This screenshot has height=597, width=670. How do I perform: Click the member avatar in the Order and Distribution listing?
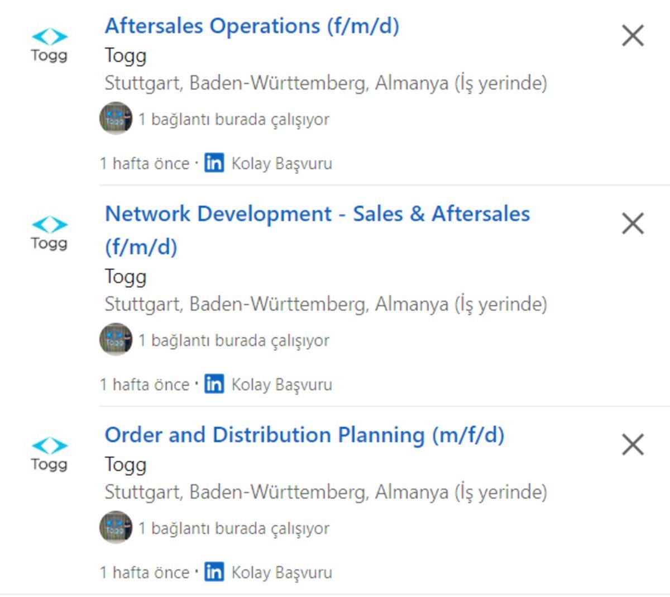[x=116, y=527]
